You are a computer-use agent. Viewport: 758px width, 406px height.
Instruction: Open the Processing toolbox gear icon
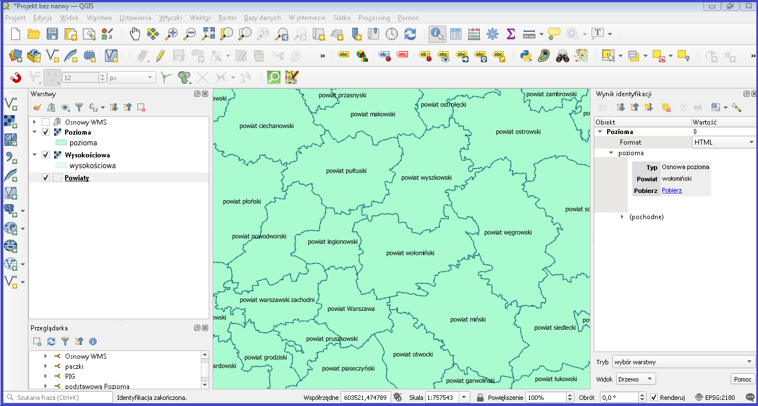[493, 34]
